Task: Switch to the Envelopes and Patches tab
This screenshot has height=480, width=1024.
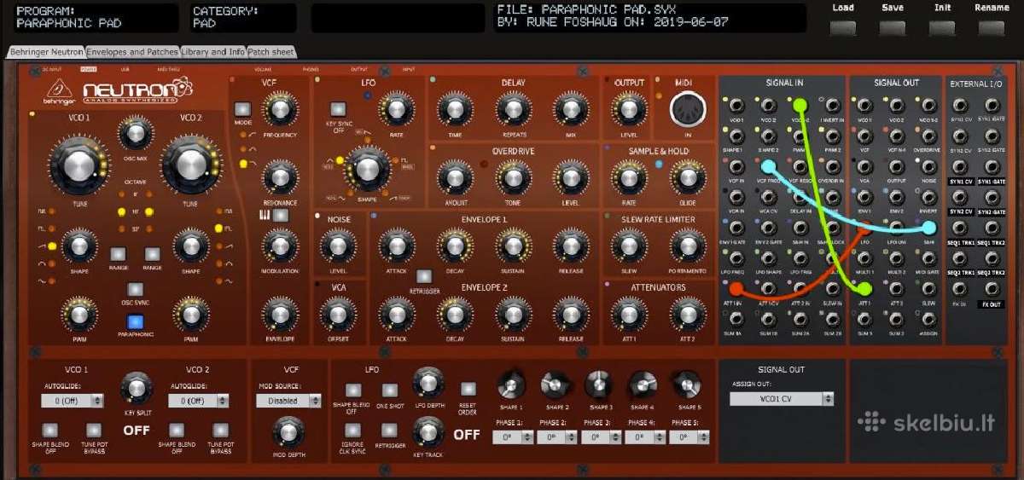Action: (132, 52)
